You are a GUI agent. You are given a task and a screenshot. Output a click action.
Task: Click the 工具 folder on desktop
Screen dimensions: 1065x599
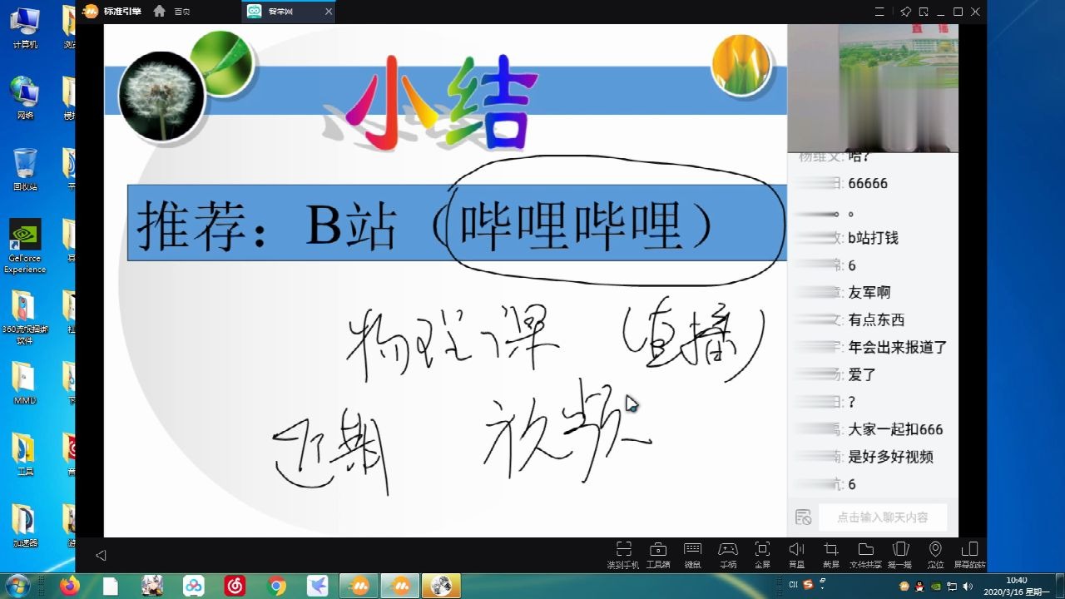point(25,454)
